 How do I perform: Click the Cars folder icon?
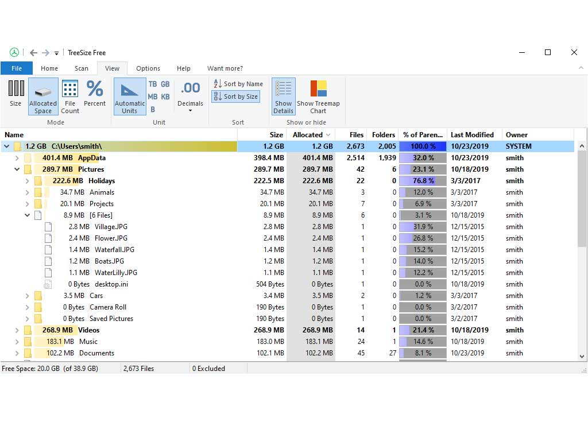(x=38, y=296)
